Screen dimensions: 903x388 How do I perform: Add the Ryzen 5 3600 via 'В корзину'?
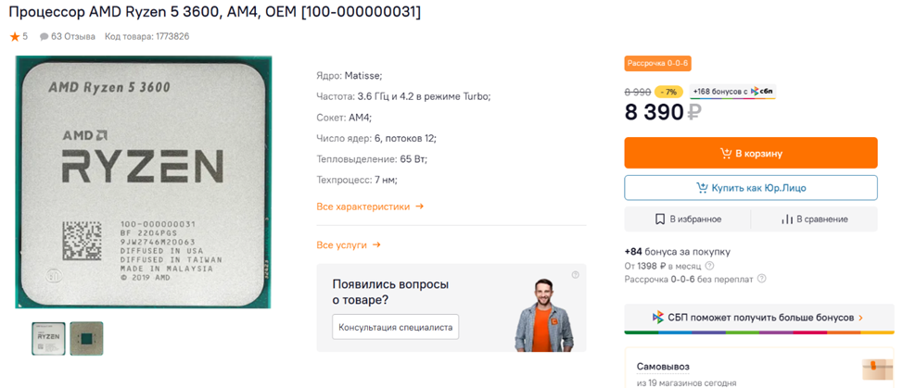(x=750, y=153)
